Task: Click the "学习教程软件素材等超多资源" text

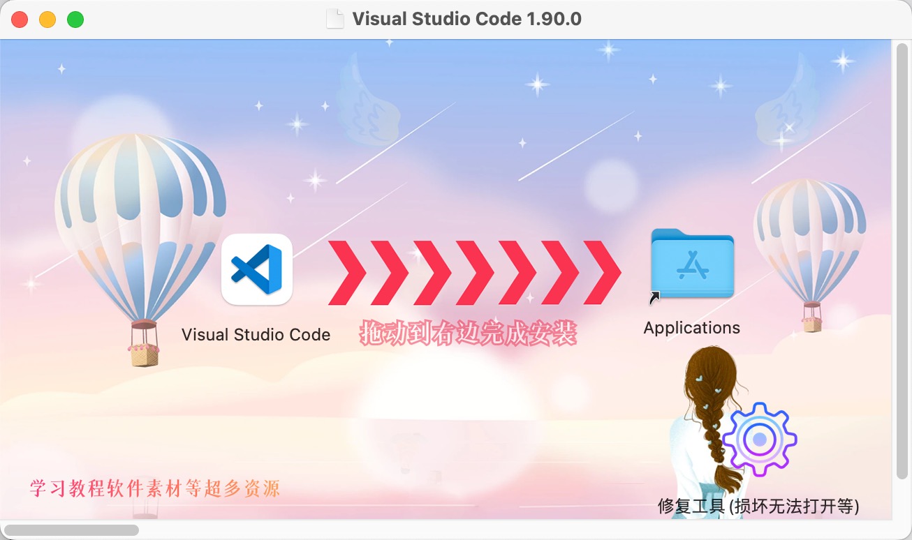Action: [154, 488]
